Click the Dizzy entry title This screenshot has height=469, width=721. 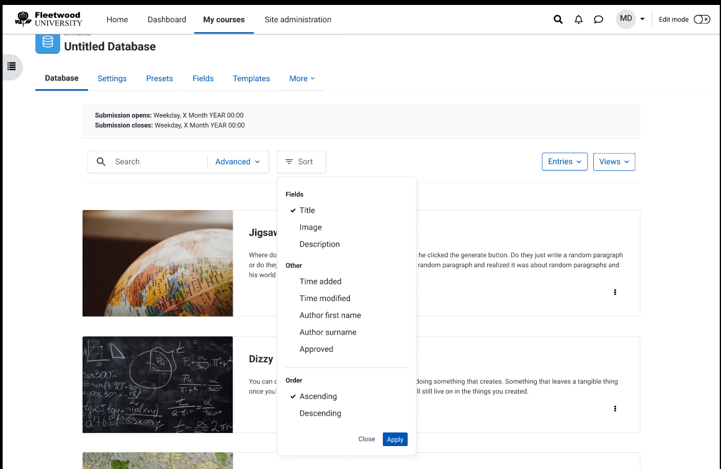[261, 359]
